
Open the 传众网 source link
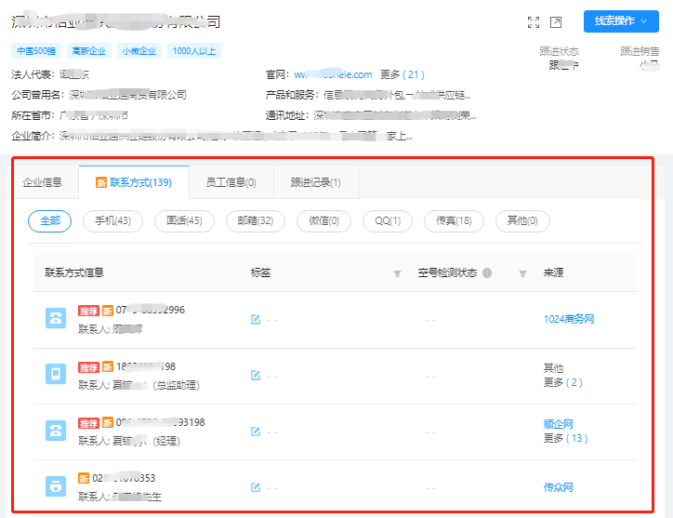(558, 487)
